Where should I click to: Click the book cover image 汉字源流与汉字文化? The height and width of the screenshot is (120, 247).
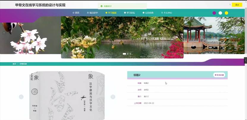67,96
